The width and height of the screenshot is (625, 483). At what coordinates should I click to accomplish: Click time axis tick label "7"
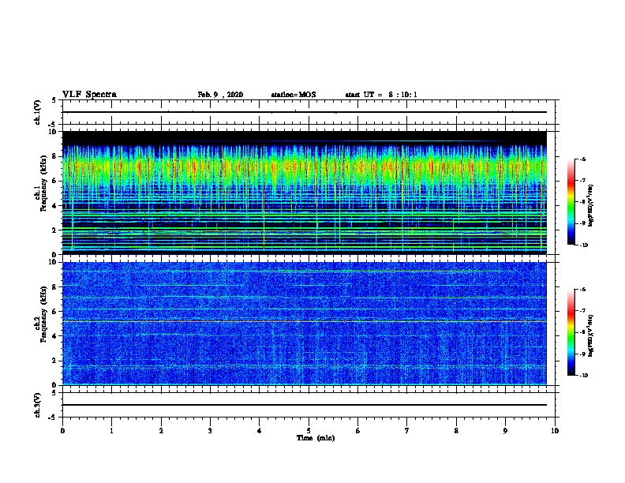click(407, 430)
